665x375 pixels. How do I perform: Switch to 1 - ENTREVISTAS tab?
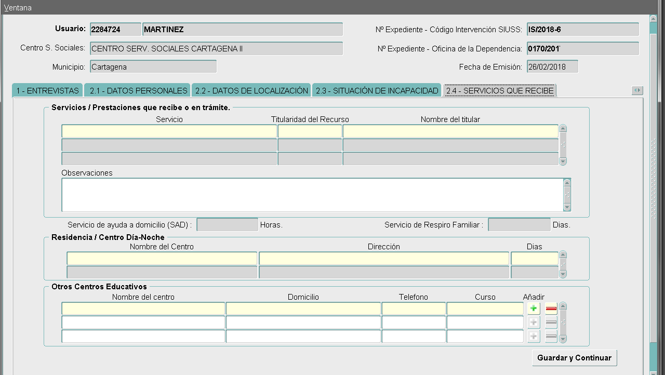47,91
